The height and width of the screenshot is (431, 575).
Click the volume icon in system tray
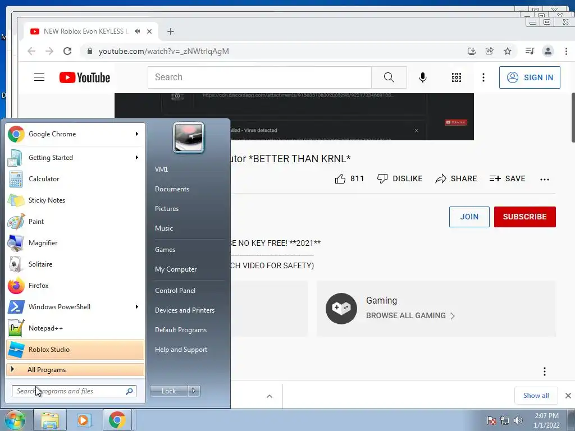(x=518, y=420)
